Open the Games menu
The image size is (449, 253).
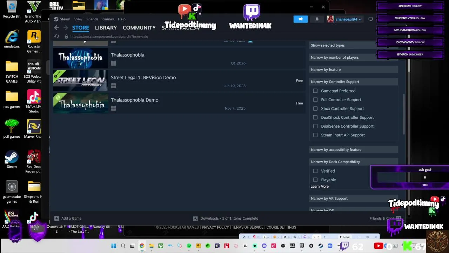pyautogui.click(x=108, y=19)
